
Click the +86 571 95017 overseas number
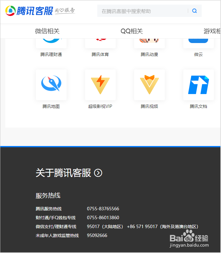[163, 227]
